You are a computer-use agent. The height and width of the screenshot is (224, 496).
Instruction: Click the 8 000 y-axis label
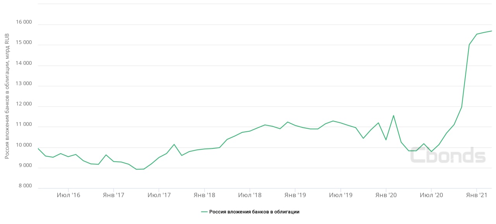25,186
